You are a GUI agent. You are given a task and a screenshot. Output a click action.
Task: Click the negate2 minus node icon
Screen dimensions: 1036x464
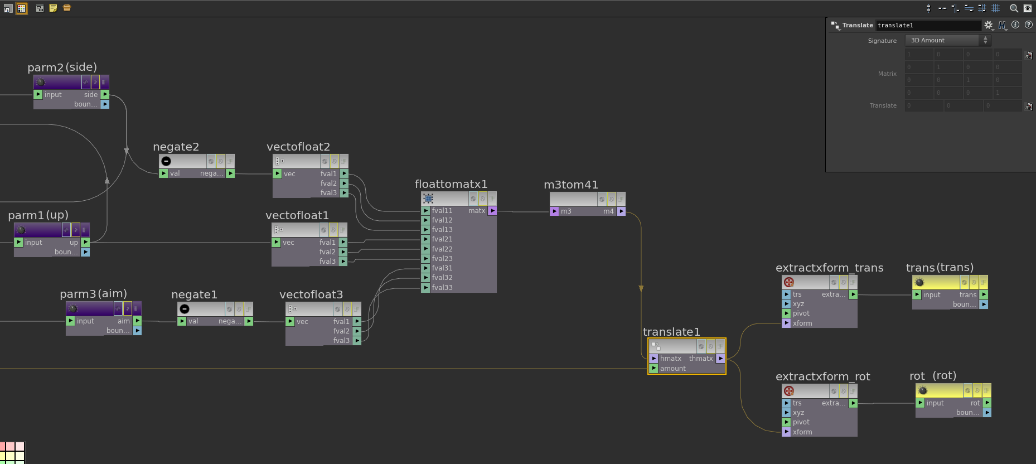[166, 161]
